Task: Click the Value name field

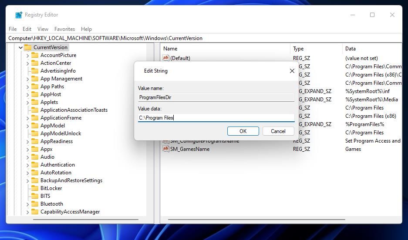Action: pyautogui.click(x=216, y=97)
